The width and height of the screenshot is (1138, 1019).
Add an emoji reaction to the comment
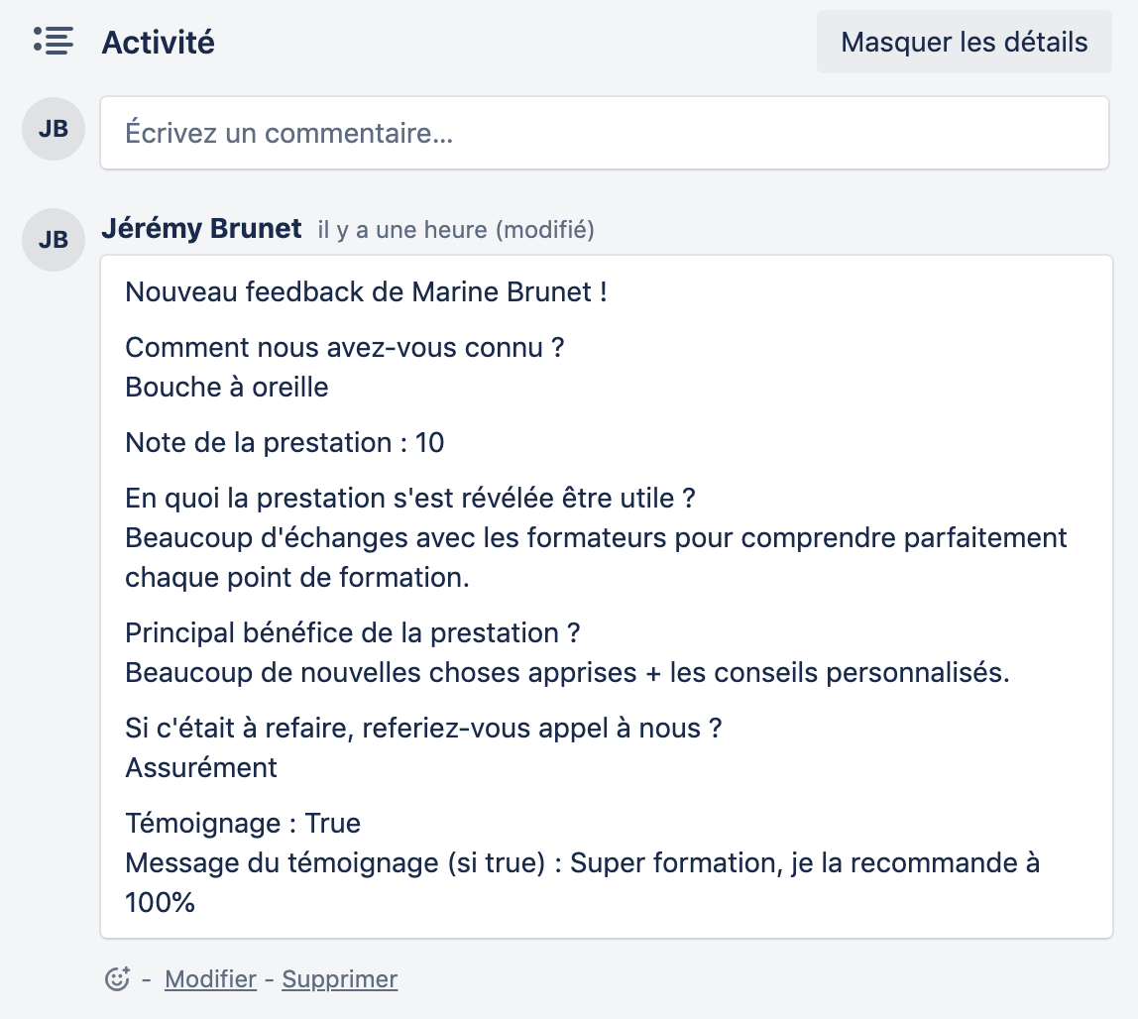coord(118,979)
